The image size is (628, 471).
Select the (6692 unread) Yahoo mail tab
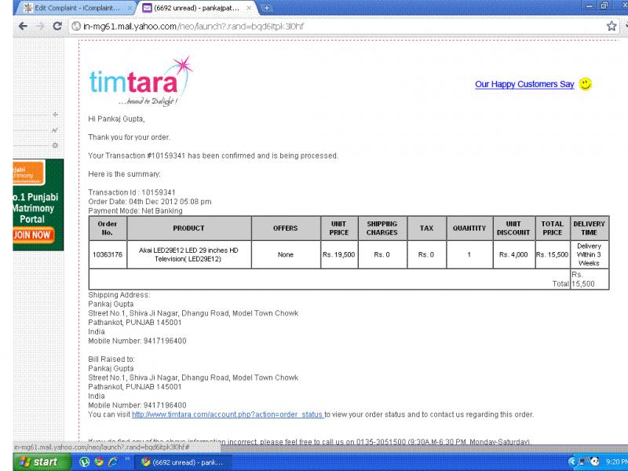point(196,8)
